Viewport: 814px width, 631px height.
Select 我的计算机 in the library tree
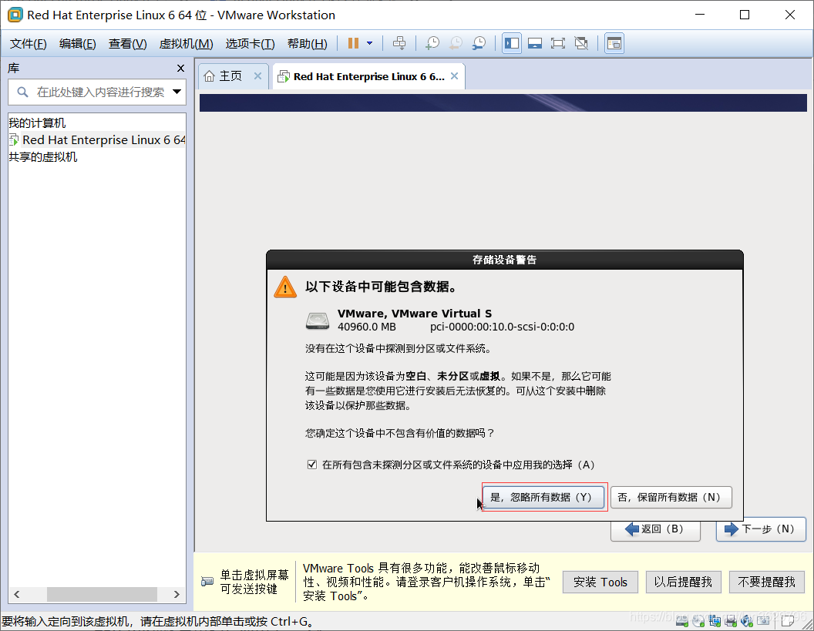click(37, 123)
